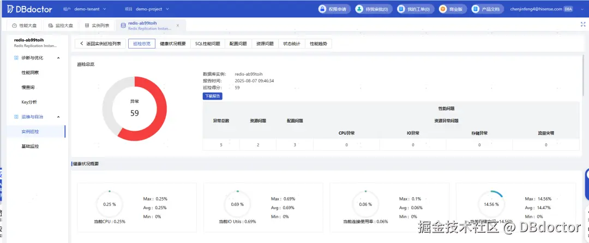The width and height of the screenshot is (589, 243).
Task: Open 性能洞察 in the sidebar
Action: pos(30,72)
